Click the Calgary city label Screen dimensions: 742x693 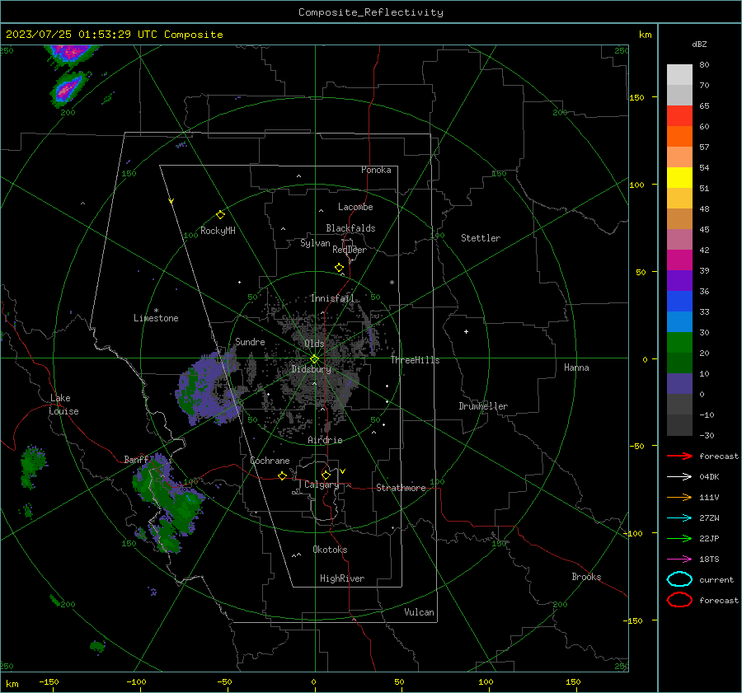pyautogui.click(x=322, y=485)
